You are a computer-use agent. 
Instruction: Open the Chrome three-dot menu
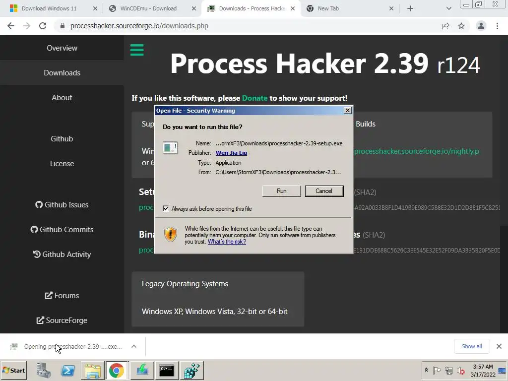(497, 26)
